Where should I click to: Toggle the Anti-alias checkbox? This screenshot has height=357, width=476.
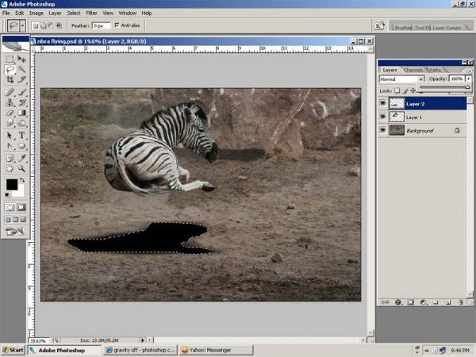click(x=117, y=25)
